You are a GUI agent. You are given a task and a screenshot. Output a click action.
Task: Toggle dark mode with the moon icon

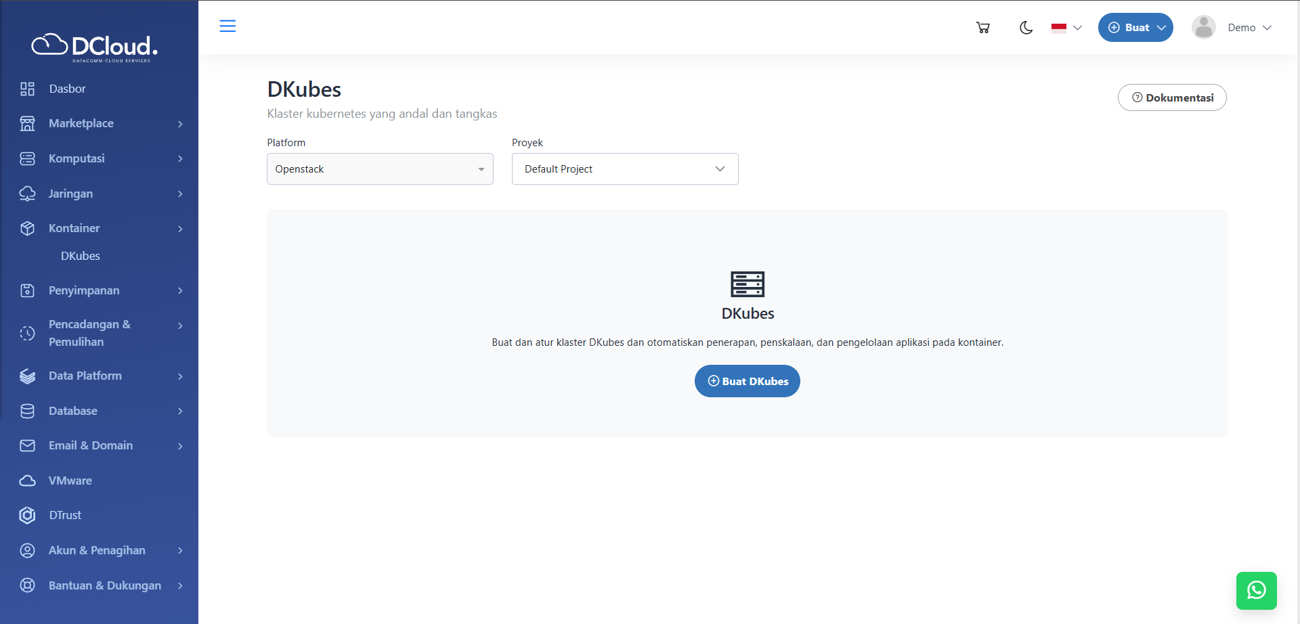(x=1026, y=28)
